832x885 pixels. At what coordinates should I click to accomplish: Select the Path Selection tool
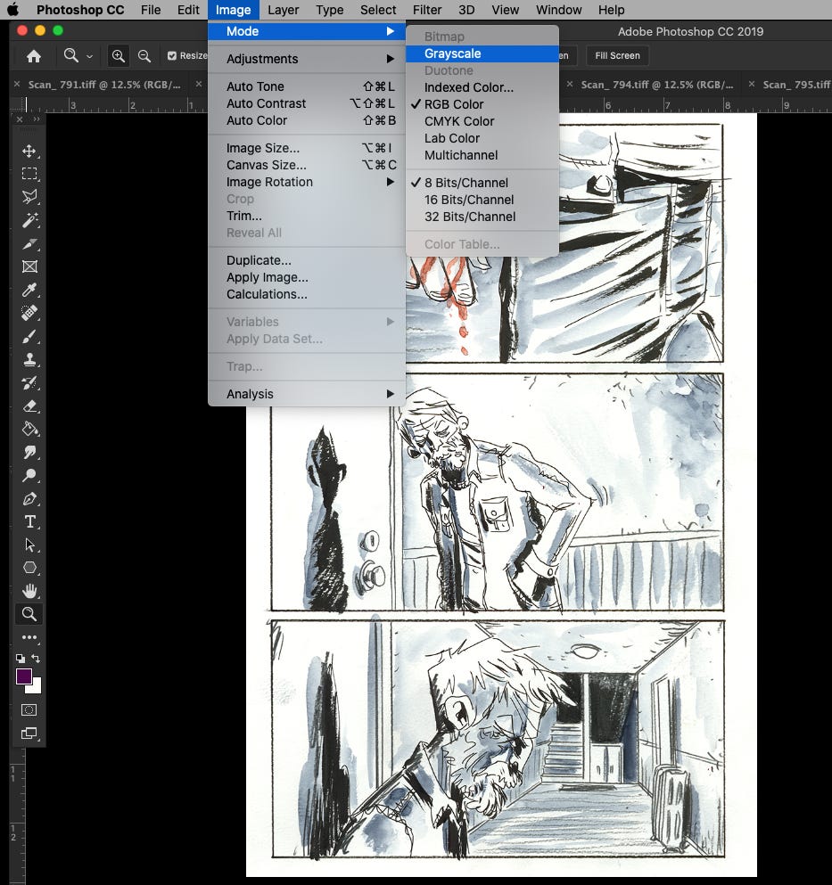point(29,545)
